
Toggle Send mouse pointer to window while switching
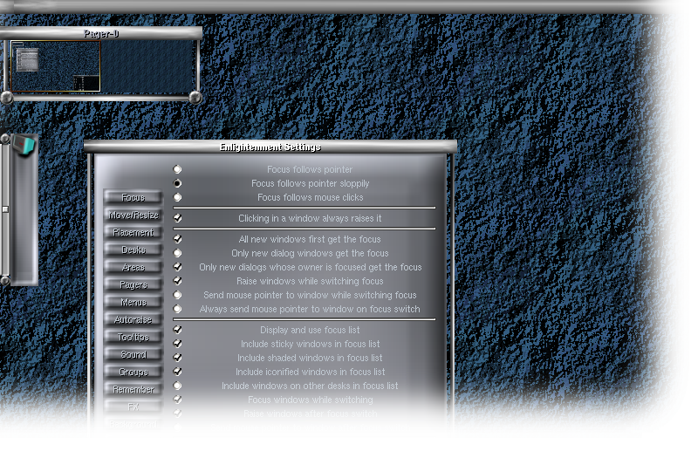click(177, 295)
